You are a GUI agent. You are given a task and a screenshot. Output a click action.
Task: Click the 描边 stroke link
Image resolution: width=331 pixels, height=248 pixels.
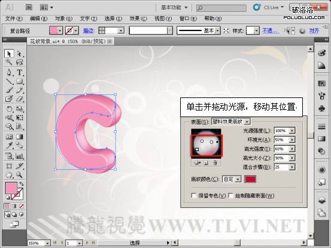[x=89, y=30]
